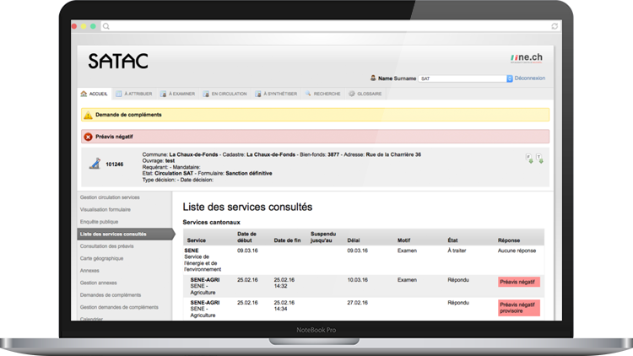
Task: Click the Déconnexion link
Action: tap(530, 78)
